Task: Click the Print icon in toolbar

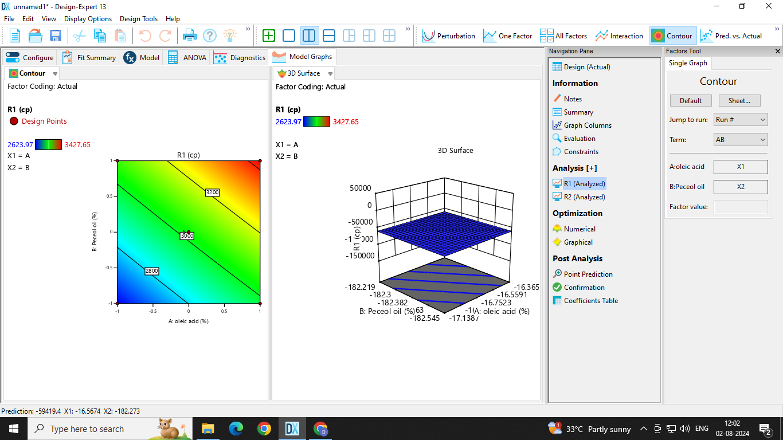Action: [189, 36]
